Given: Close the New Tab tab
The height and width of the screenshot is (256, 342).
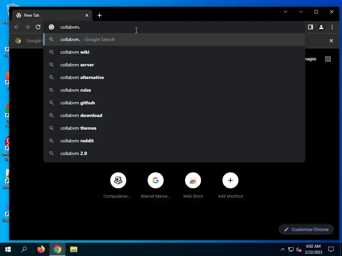Looking at the screenshot, I should point(87,15).
